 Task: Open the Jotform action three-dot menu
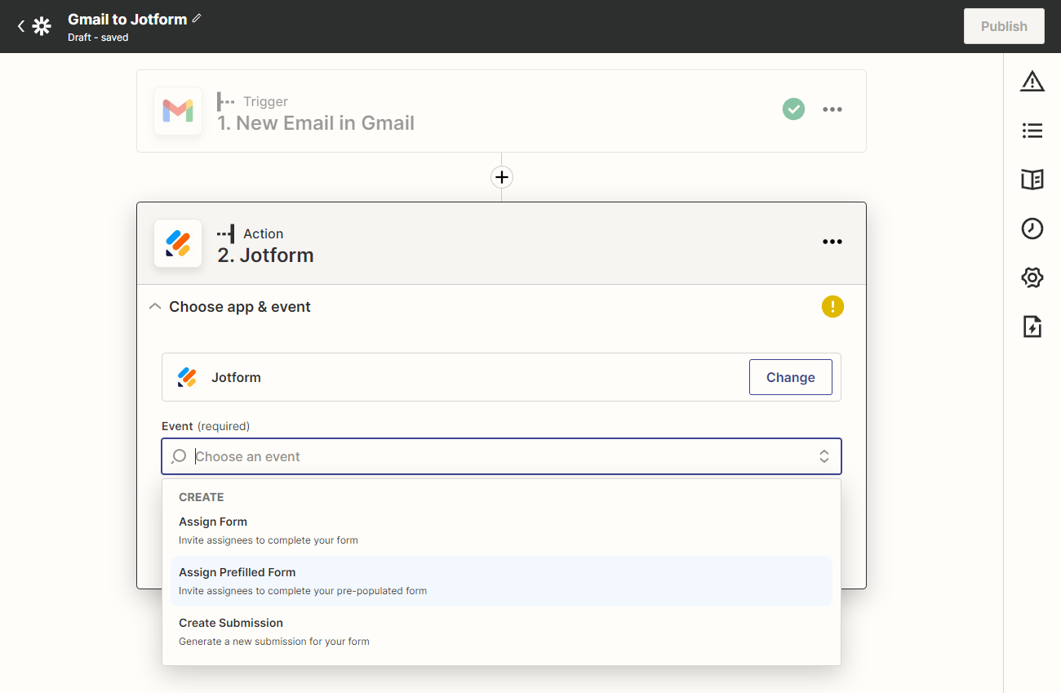pos(832,242)
